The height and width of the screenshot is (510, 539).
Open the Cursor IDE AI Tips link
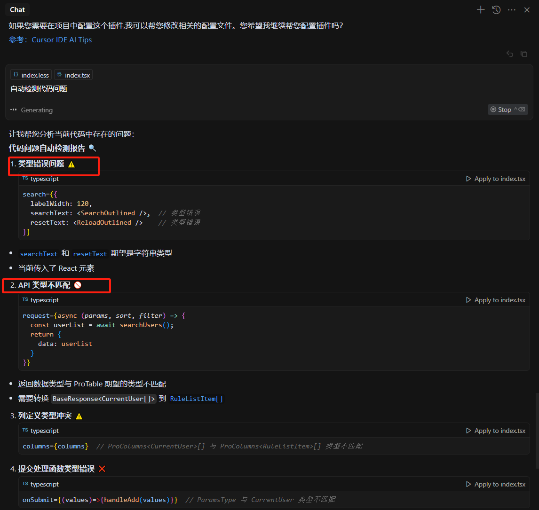[x=62, y=40]
